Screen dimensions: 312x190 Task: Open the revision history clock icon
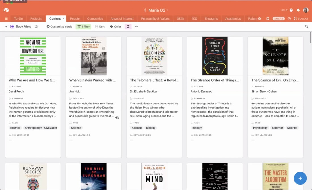pyautogui.click(x=289, y=19)
